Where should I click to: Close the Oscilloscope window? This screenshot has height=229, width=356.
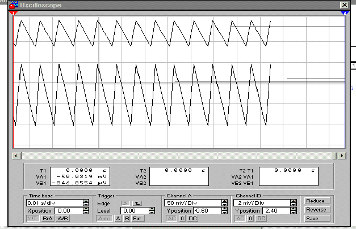(x=344, y=5)
